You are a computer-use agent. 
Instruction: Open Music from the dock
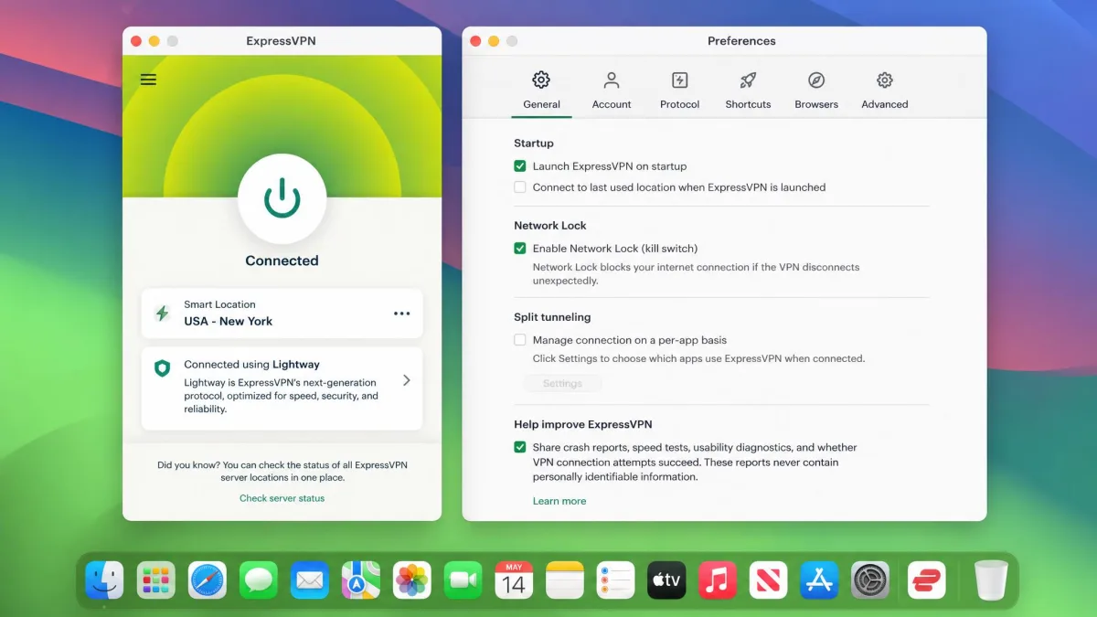tap(718, 580)
